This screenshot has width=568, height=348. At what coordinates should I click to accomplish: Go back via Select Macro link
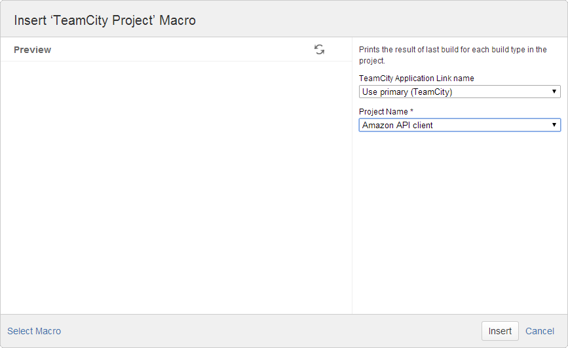[34, 331]
